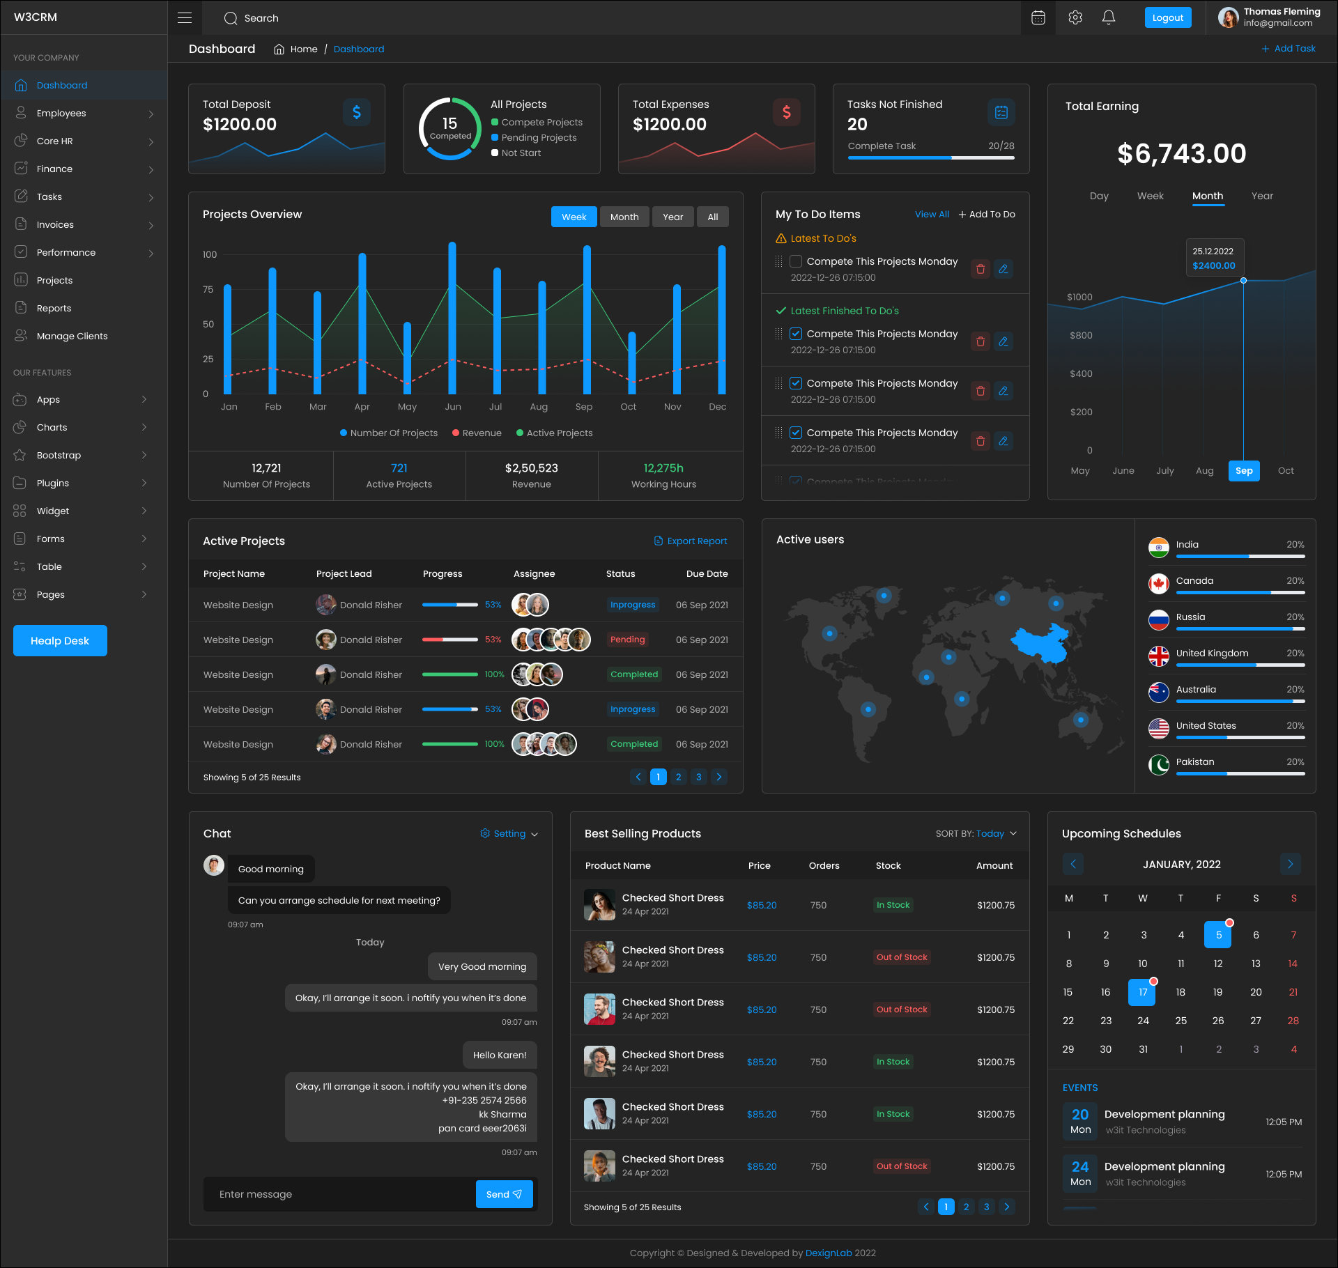Open the calendar icon in the top bar
The height and width of the screenshot is (1268, 1338).
coord(1038,17)
